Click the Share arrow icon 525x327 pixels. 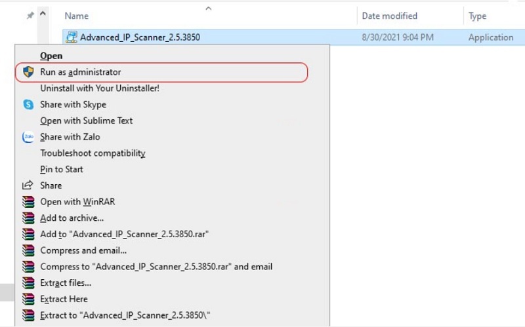click(28, 185)
